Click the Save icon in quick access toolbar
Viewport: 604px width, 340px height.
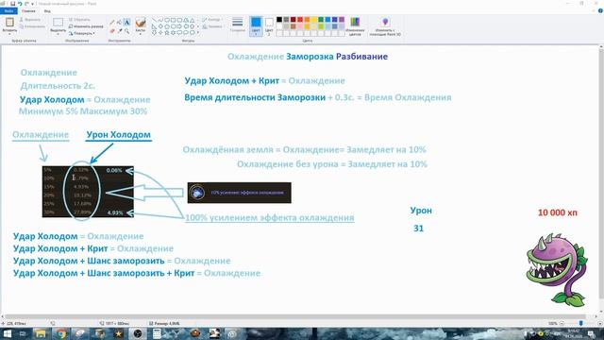click(x=12, y=4)
